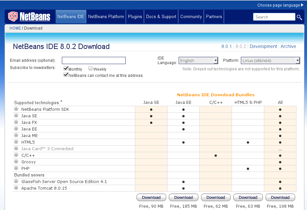Open the Archive link
Image resolution: width=307 pixels, height=210 pixels.
click(288, 46)
